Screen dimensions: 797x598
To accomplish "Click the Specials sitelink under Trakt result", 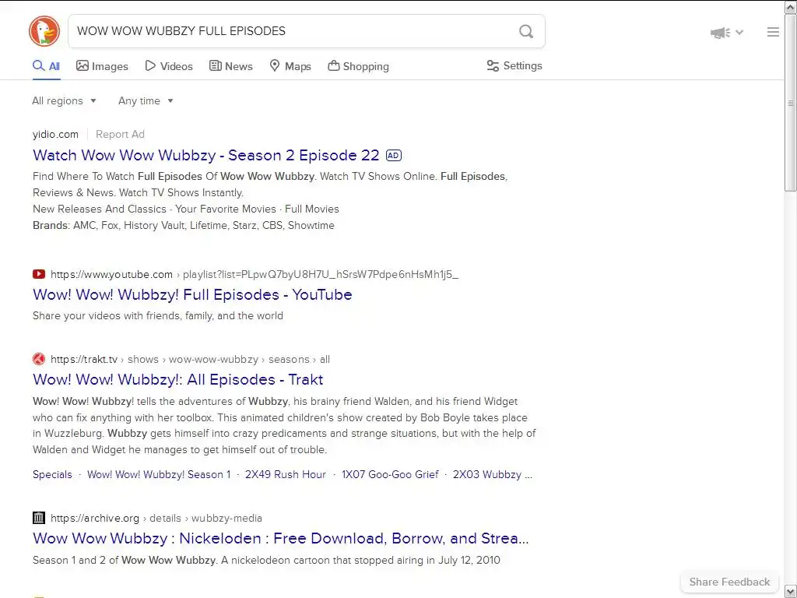I will (x=52, y=474).
